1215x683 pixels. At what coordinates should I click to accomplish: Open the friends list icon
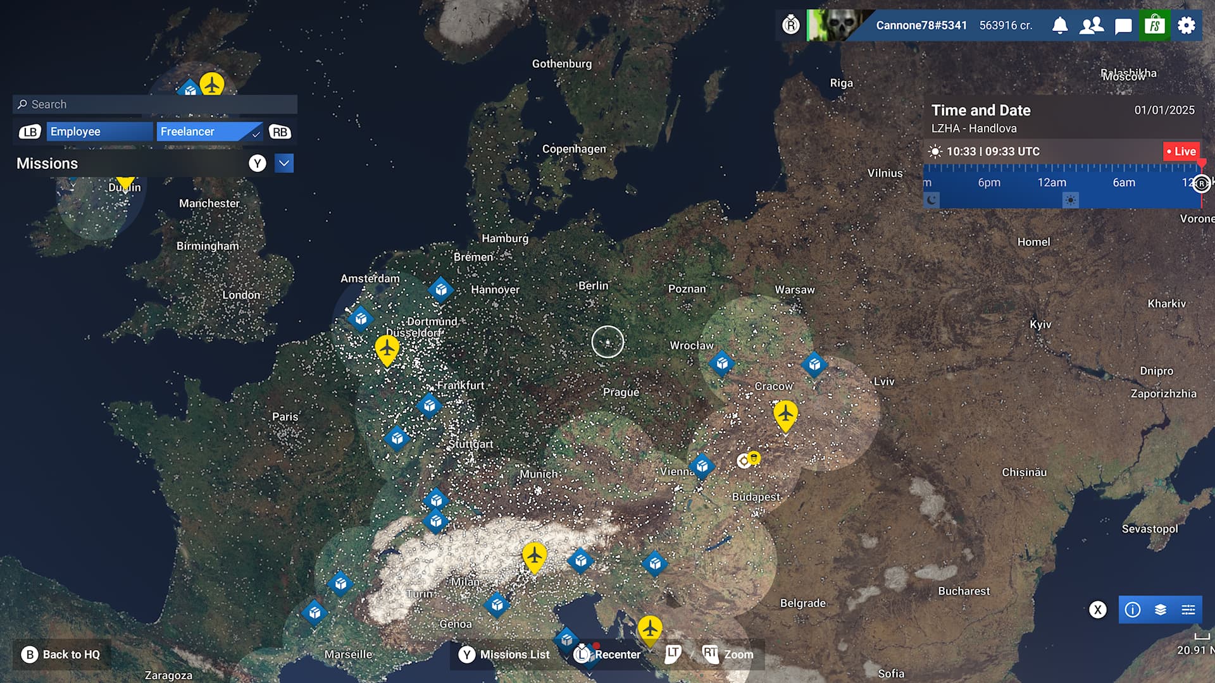coord(1092,25)
